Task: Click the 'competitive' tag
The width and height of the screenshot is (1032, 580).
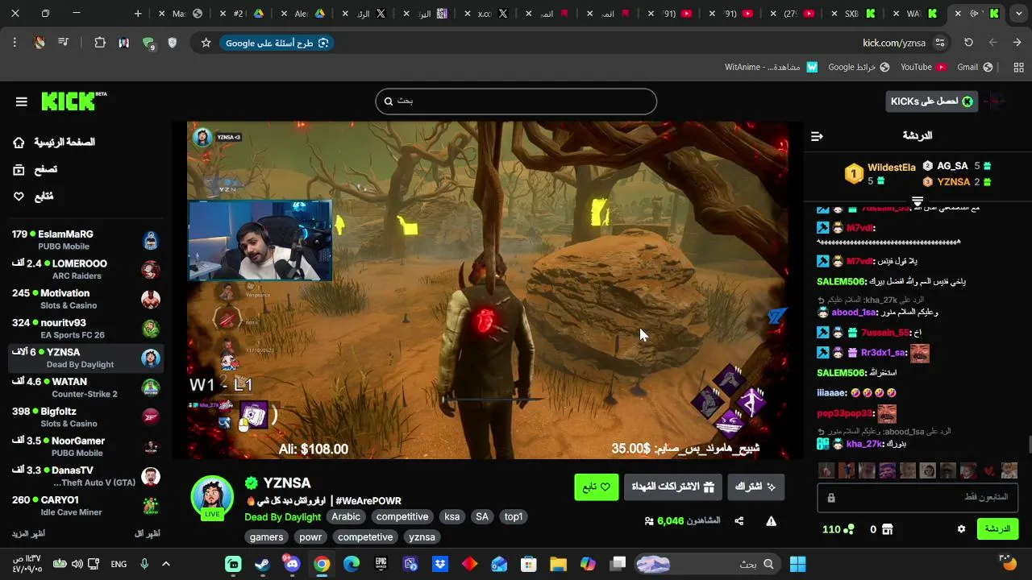Action: point(402,517)
